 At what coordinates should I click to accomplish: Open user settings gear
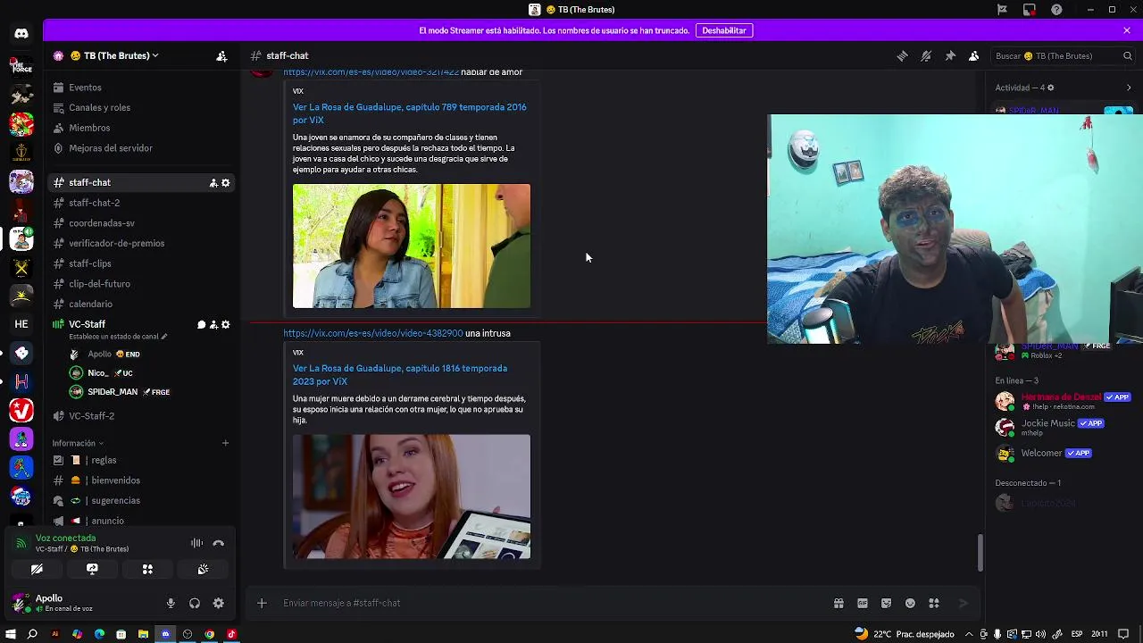[x=219, y=604]
